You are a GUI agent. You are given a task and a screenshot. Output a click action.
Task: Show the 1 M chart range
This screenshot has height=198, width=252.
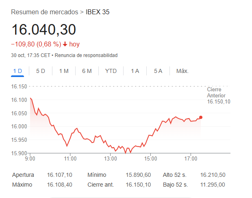(64, 71)
